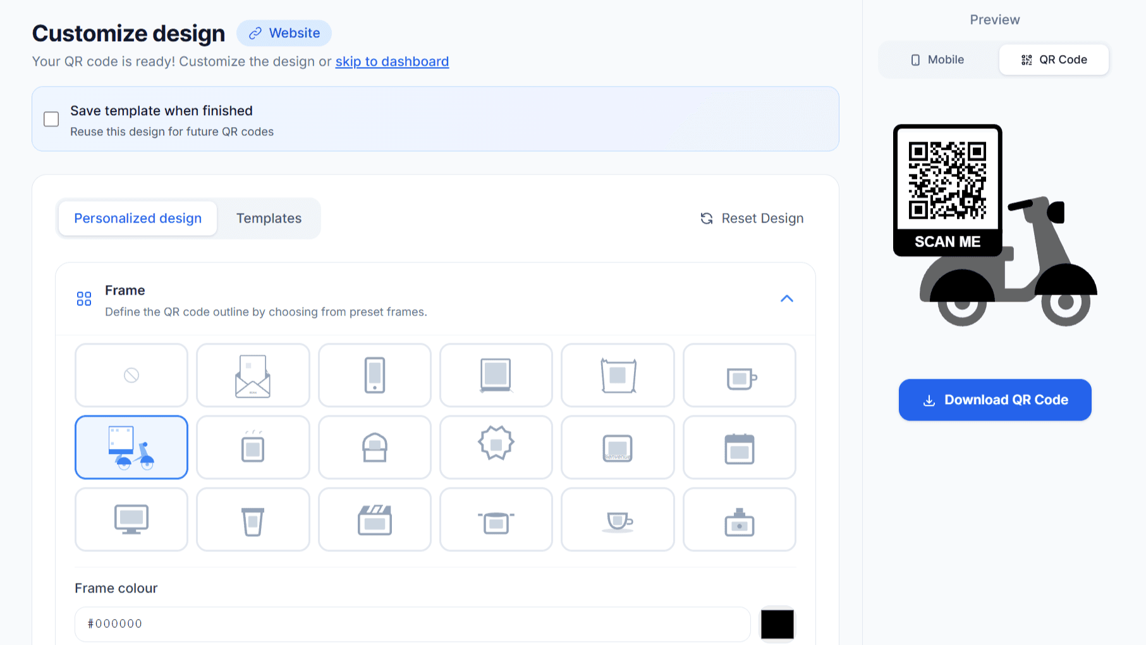
Task: Select the starburst badge frame
Action: coord(496,447)
